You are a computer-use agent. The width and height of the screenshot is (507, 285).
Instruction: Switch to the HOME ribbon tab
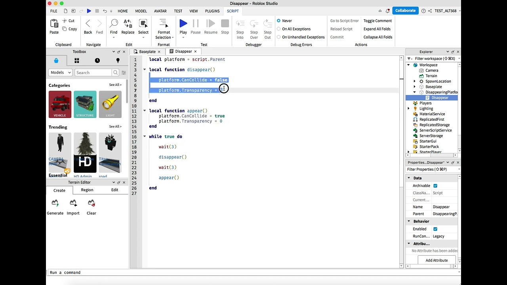123,11
